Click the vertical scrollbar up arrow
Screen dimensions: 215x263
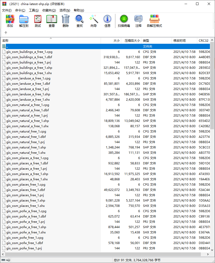point(212,40)
